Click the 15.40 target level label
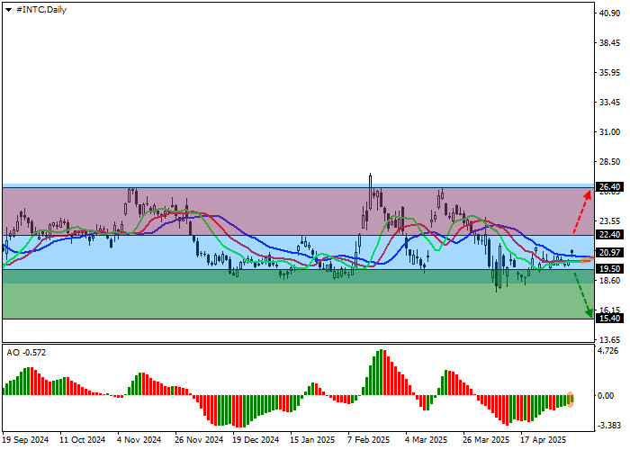630x450 pixels. click(609, 319)
